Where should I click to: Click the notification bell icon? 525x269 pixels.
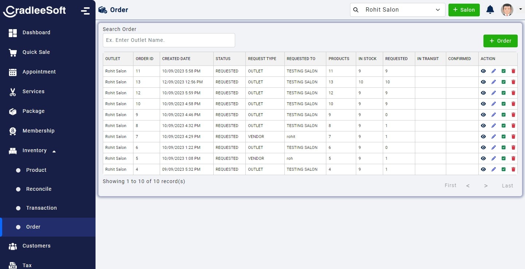[x=490, y=10]
